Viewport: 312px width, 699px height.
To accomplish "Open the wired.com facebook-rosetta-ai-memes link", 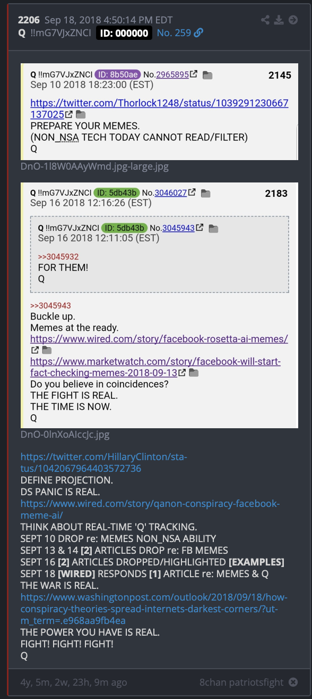I will pyautogui.click(x=159, y=339).
